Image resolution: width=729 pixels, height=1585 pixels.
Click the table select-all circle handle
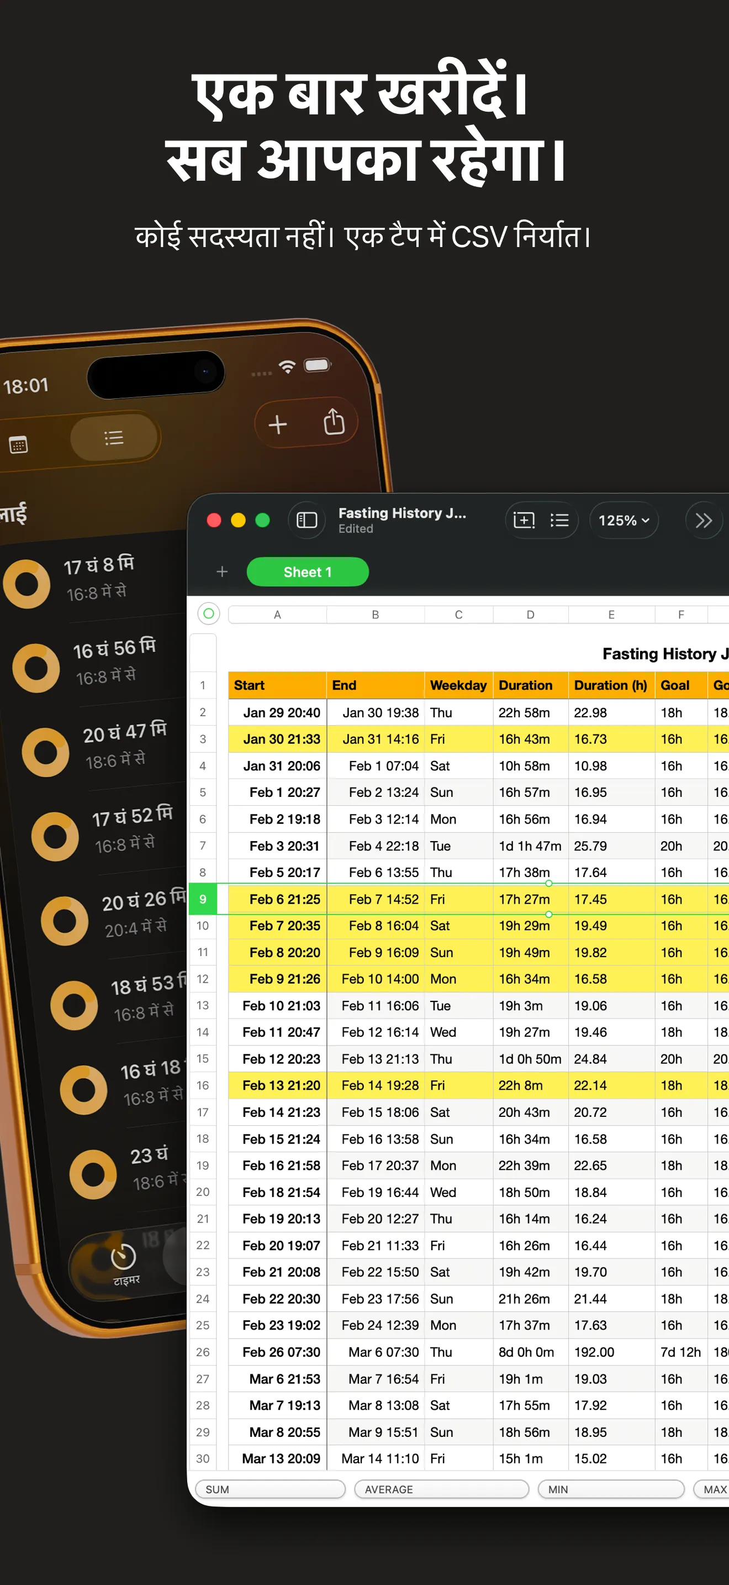(x=208, y=613)
